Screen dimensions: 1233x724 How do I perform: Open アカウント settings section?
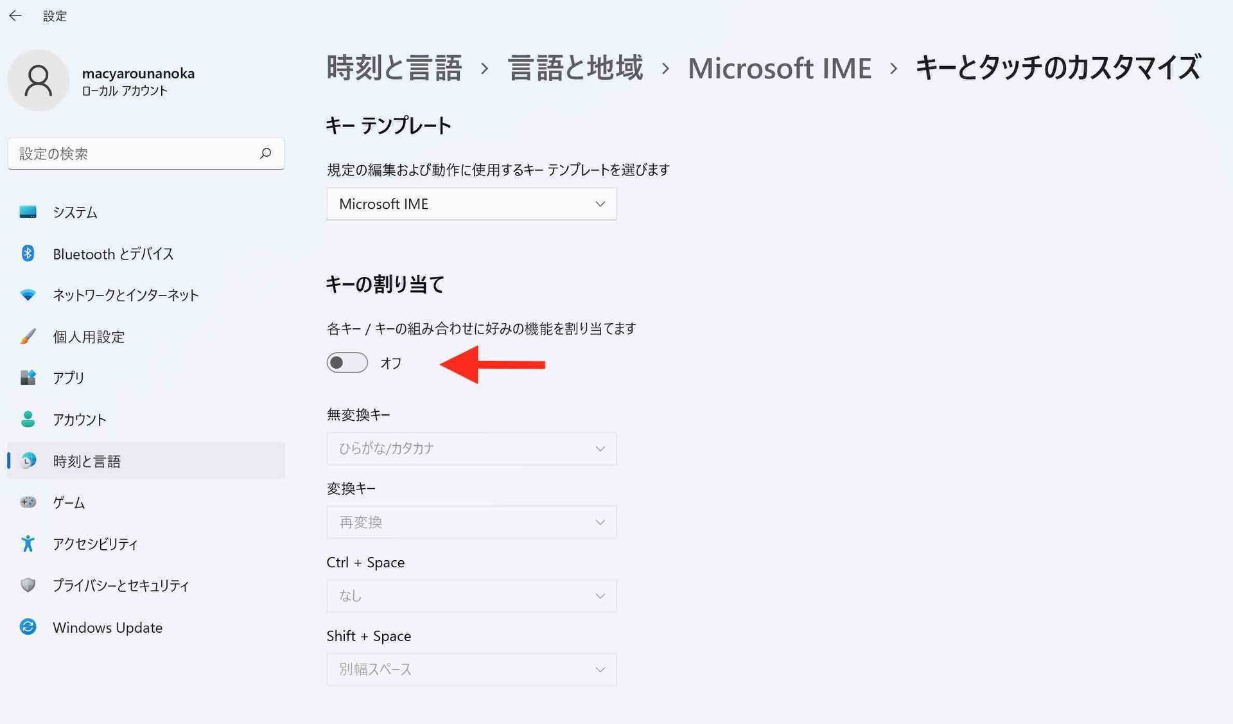(146, 419)
